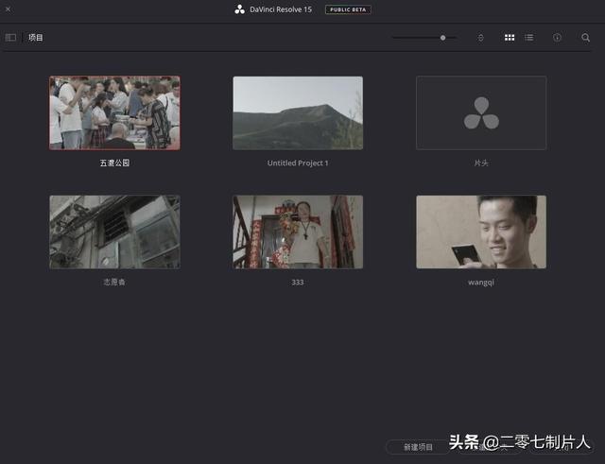The height and width of the screenshot is (464, 605).
Task: Click the Public Beta badge
Action: tap(347, 9)
